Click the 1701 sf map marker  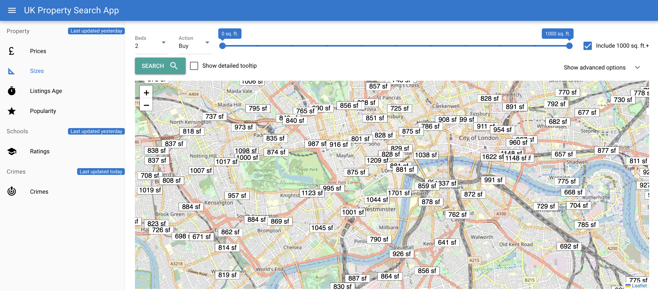click(x=399, y=193)
